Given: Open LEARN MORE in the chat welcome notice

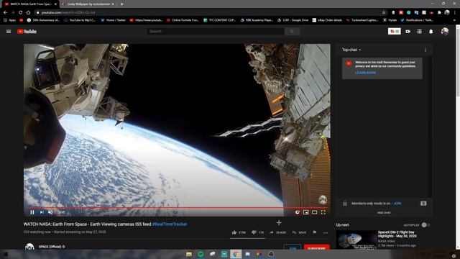Looking at the screenshot, I should (x=366, y=73).
